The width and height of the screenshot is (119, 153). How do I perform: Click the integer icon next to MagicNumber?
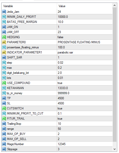point(4,144)
